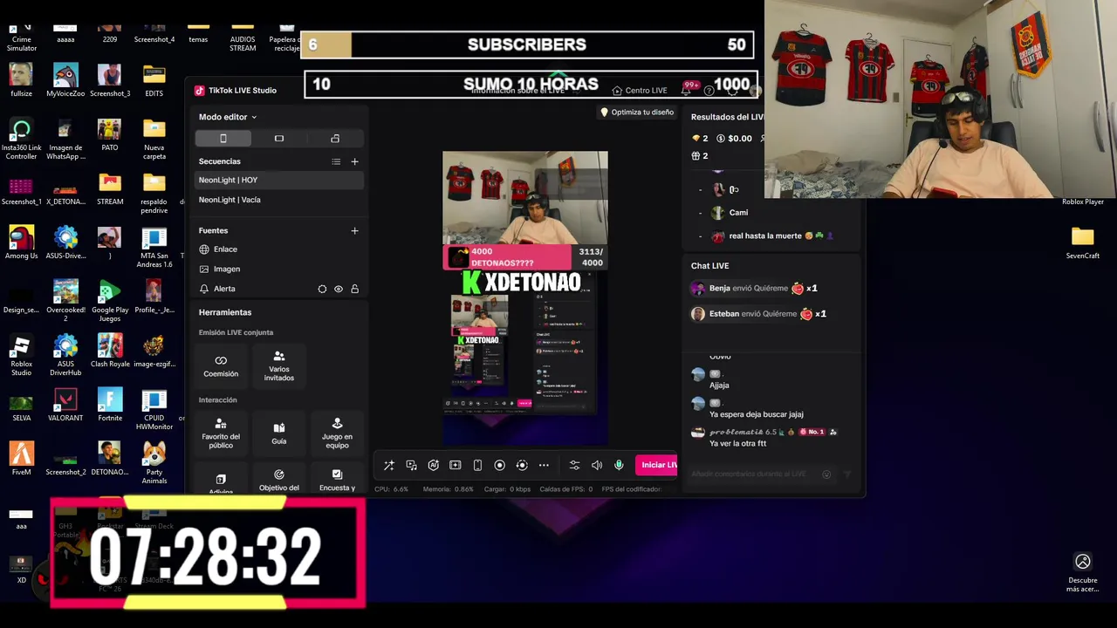Click the sparkle screen enhancement icon
This screenshot has width=1117, height=628.
456,466
